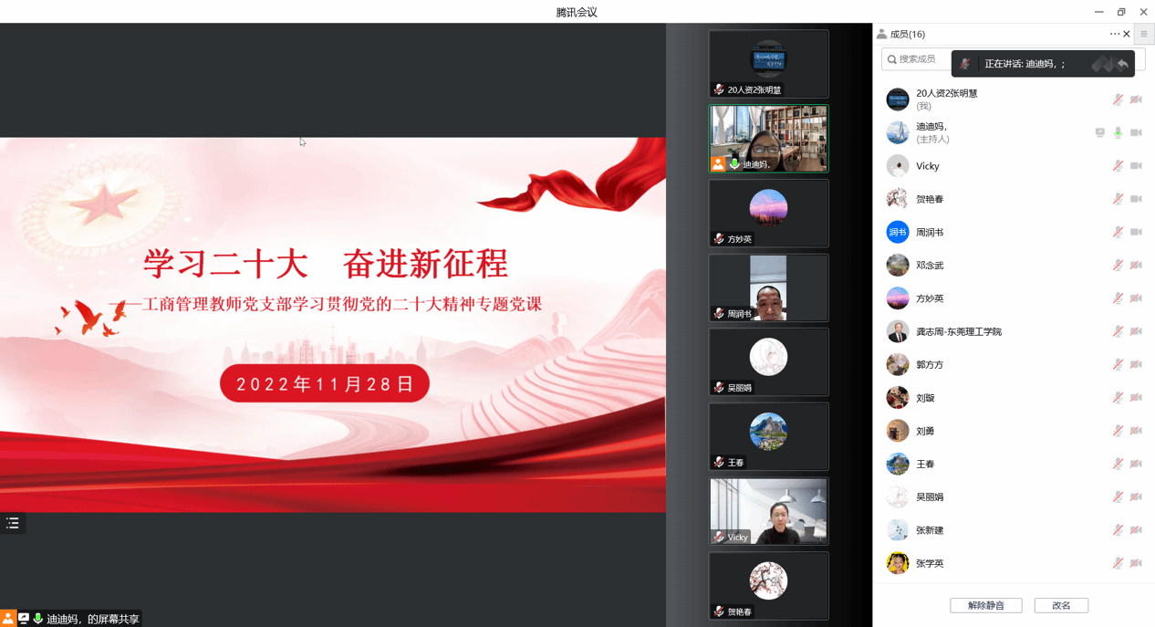This screenshot has width=1155, height=627.
Task: Select 迪迪妈's video thumbnail with bookshelf
Action: (x=768, y=137)
